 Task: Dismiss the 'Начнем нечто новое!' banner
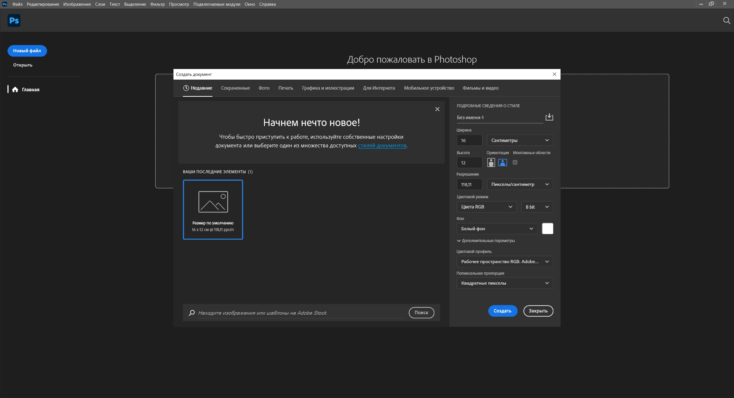437,109
